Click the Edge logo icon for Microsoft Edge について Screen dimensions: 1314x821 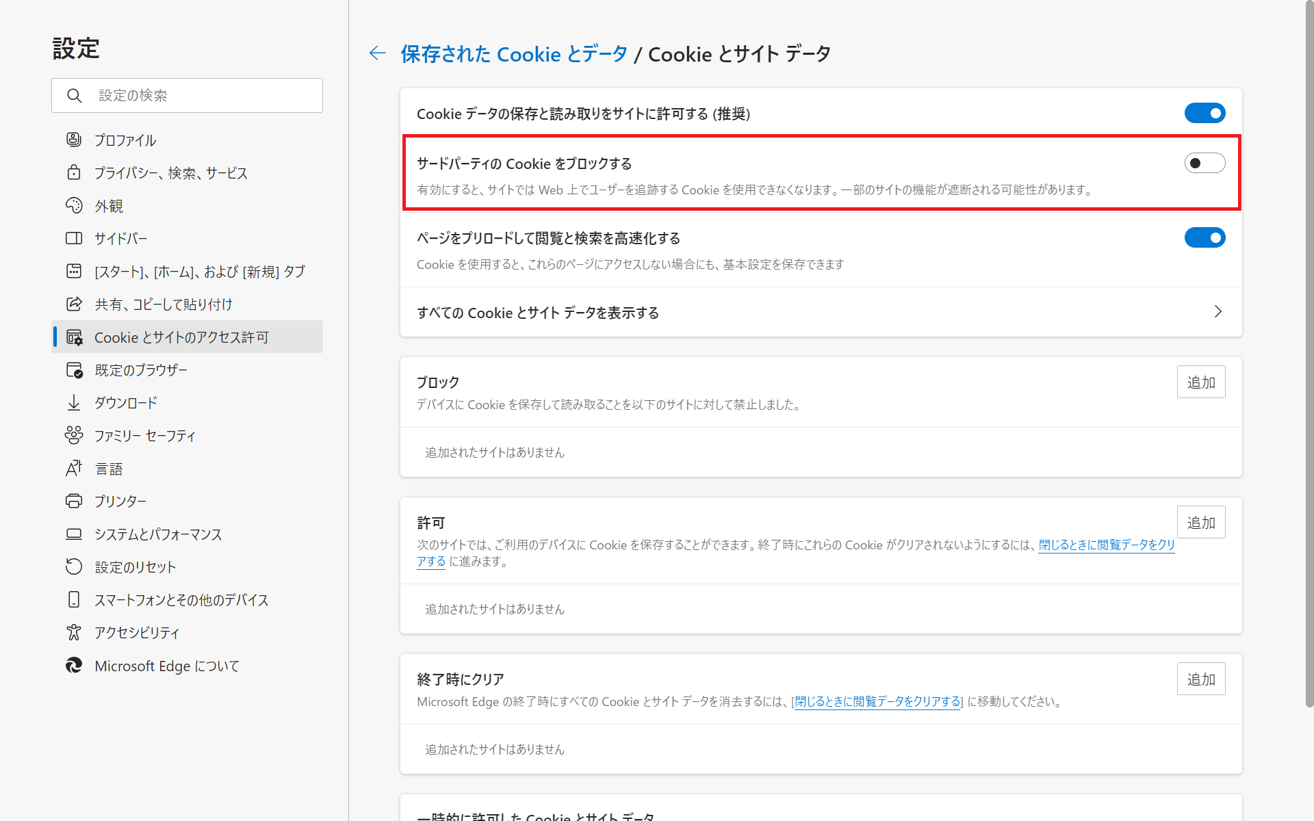tap(74, 665)
